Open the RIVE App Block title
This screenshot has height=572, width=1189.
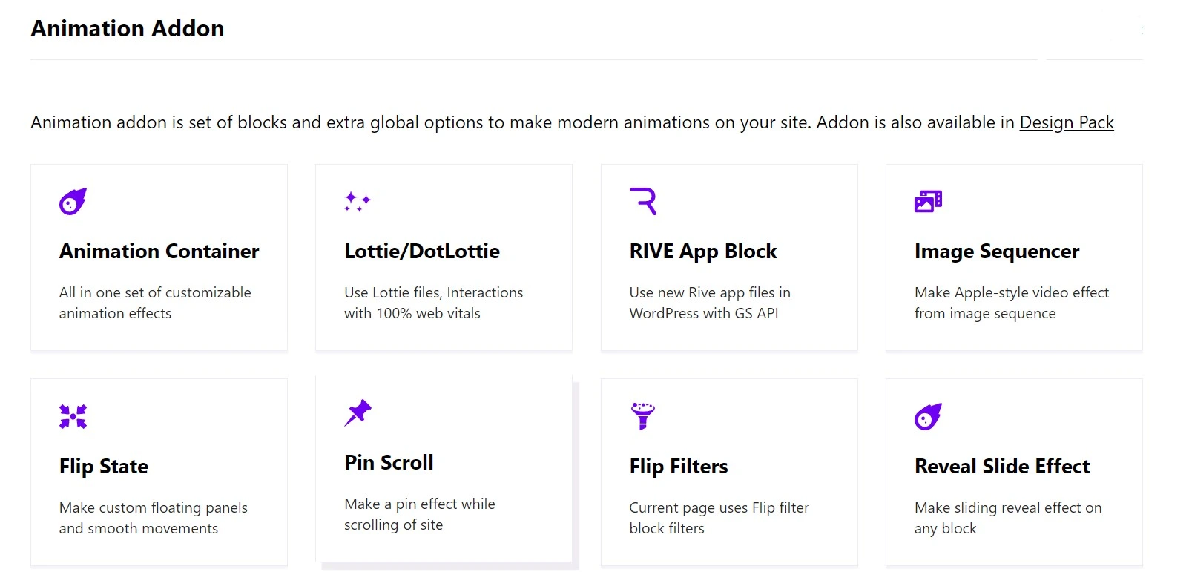click(x=703, y=252)
